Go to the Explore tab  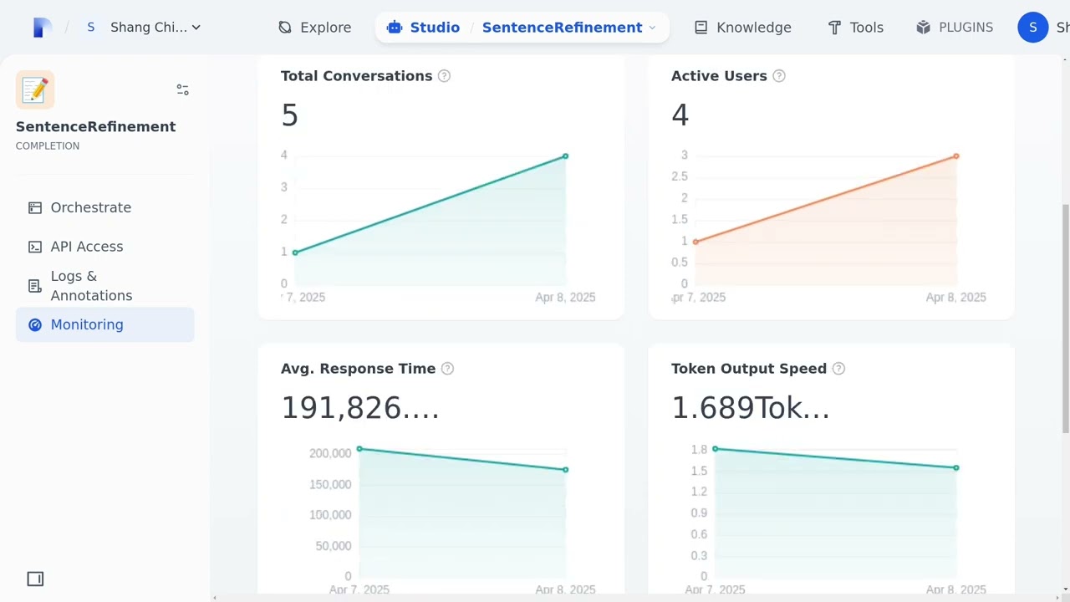tap(314, 28)
